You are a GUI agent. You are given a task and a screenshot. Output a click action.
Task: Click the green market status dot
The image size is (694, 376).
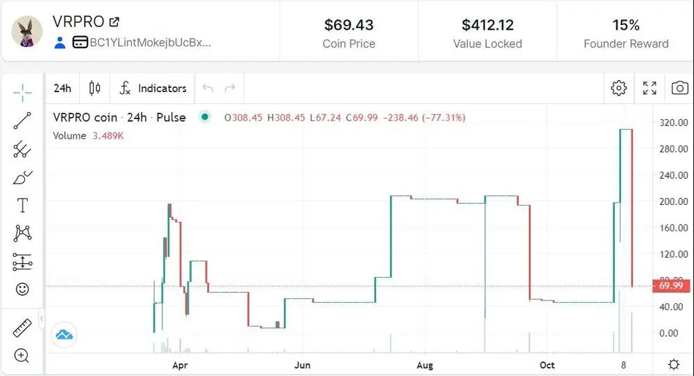tap(205, 117)
